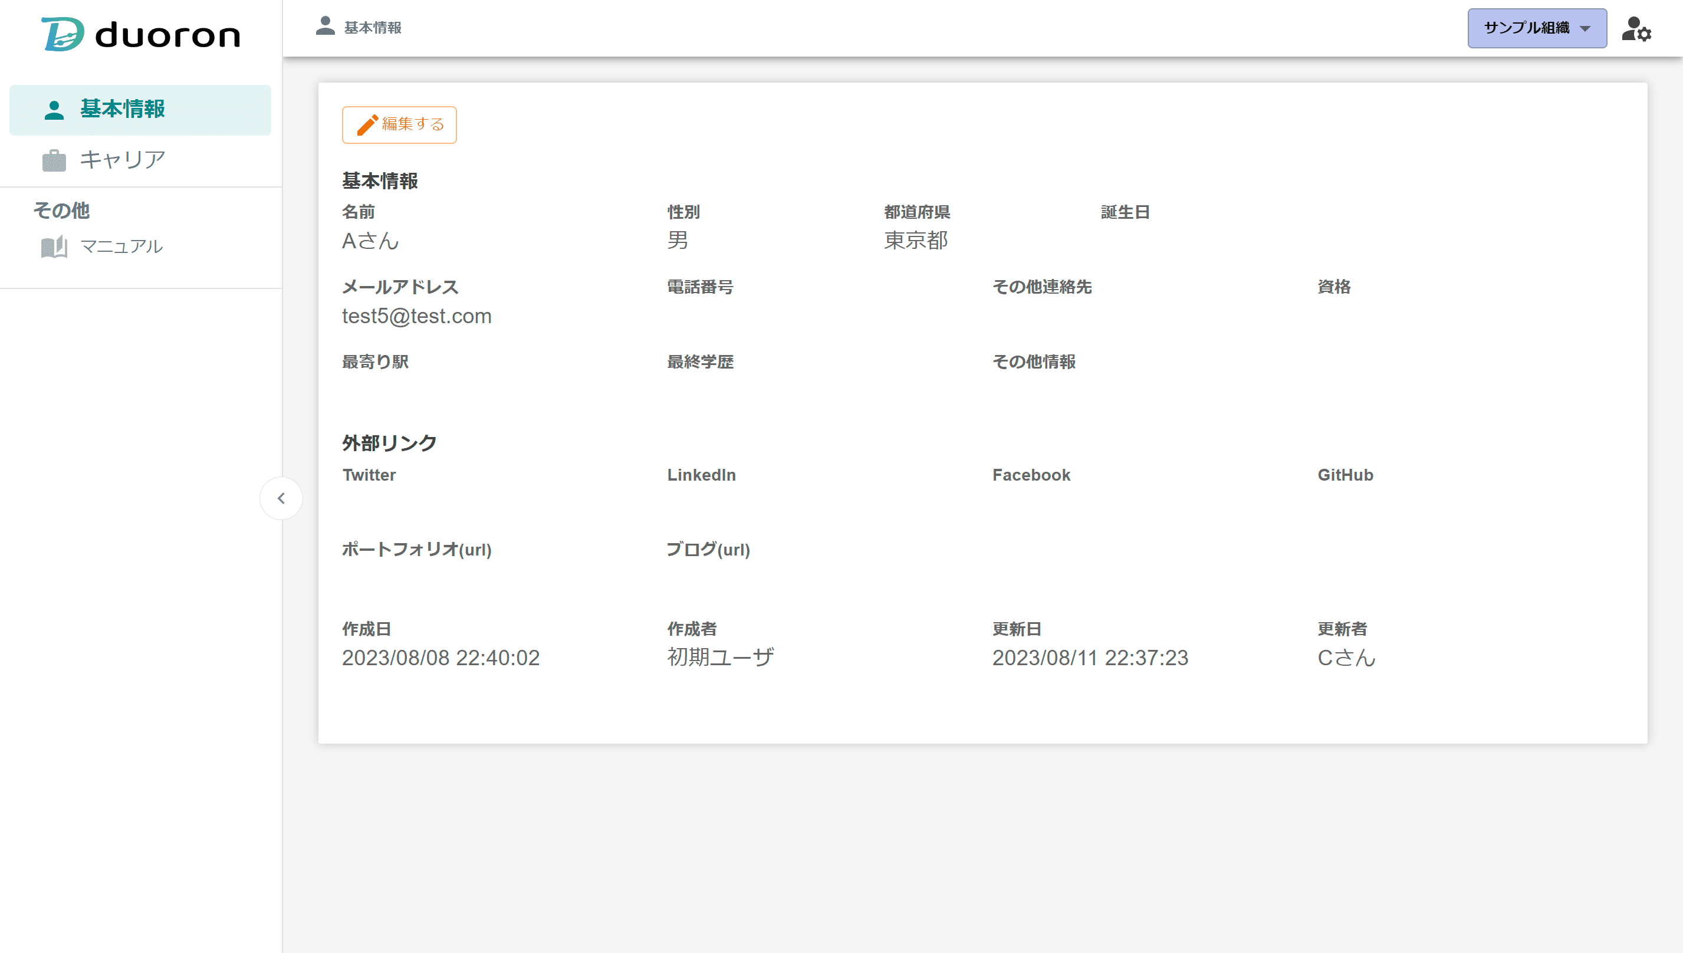Open キャリア in the sidebar menu
Screen dimensions: 1683x953
pos(140,160)
